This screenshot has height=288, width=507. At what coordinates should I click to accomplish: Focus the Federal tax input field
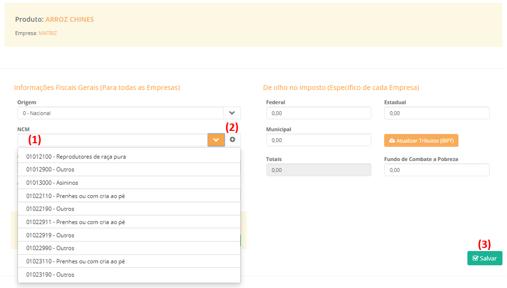[318, 113]
